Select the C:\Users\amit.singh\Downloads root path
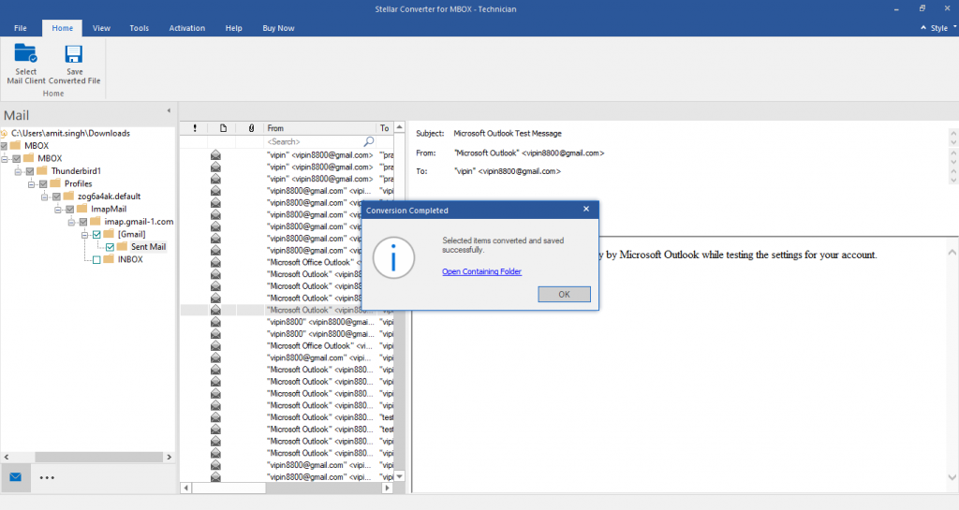 (x=70, y=133)
